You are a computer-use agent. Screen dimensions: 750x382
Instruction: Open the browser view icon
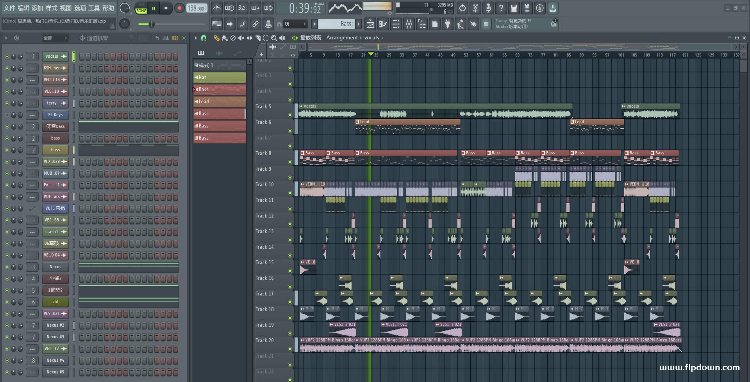pyautogui.click(x=422, y=24)
